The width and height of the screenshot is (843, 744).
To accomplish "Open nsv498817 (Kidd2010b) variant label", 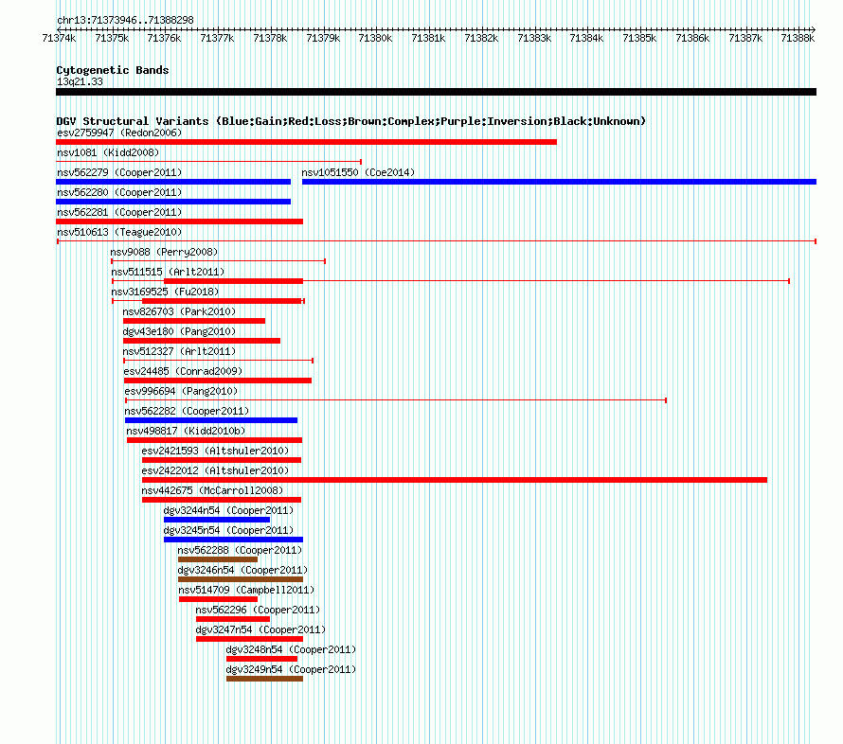I will [186, 431].
